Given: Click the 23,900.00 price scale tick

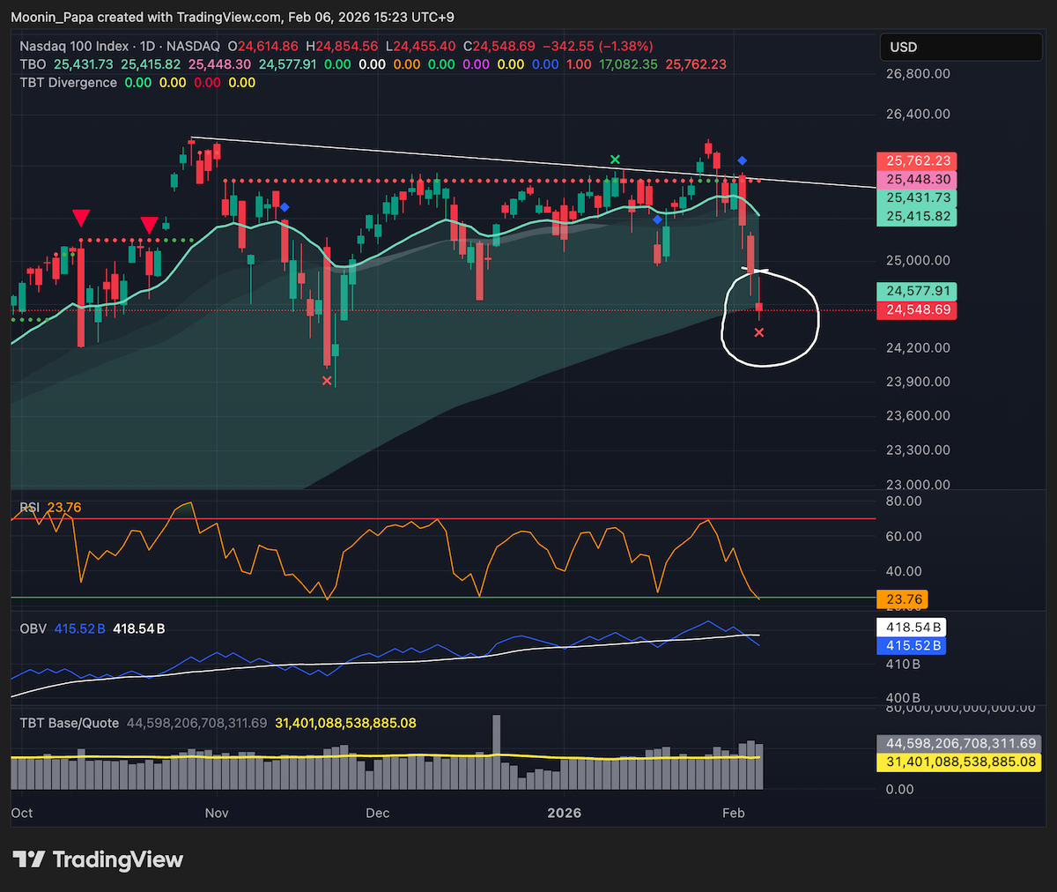Looking at the screenshot, I should (918, 382).
